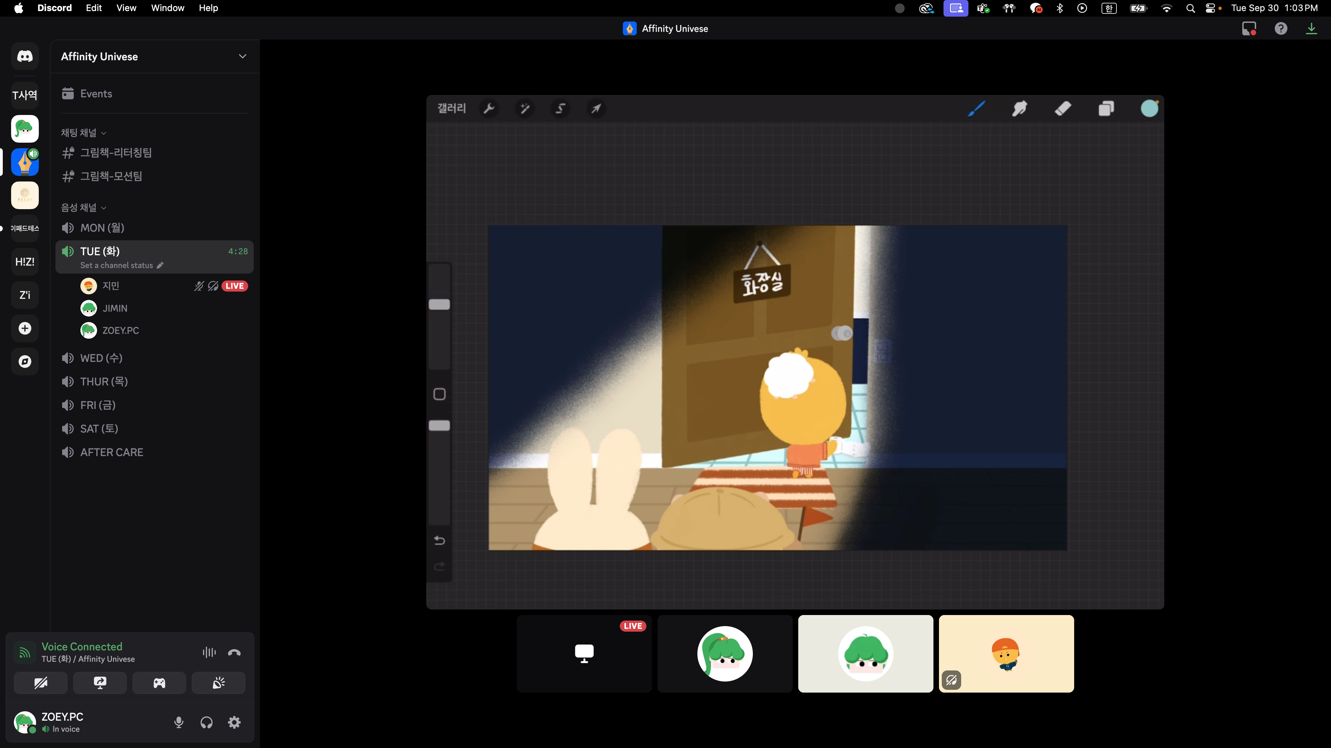
Task: Expand the Affinity Univese server dropdown
Action: [242, 56]
